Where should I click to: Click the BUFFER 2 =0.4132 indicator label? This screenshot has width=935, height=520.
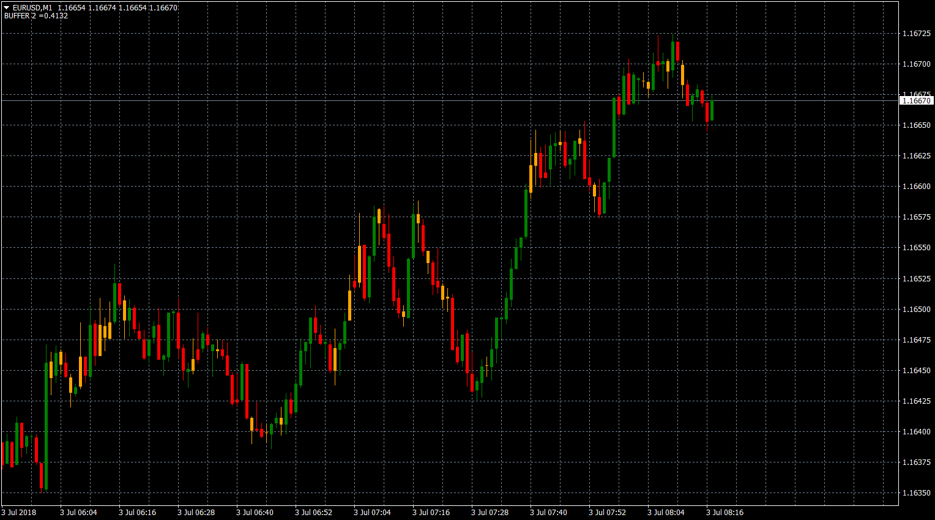(x=36, y=16)
